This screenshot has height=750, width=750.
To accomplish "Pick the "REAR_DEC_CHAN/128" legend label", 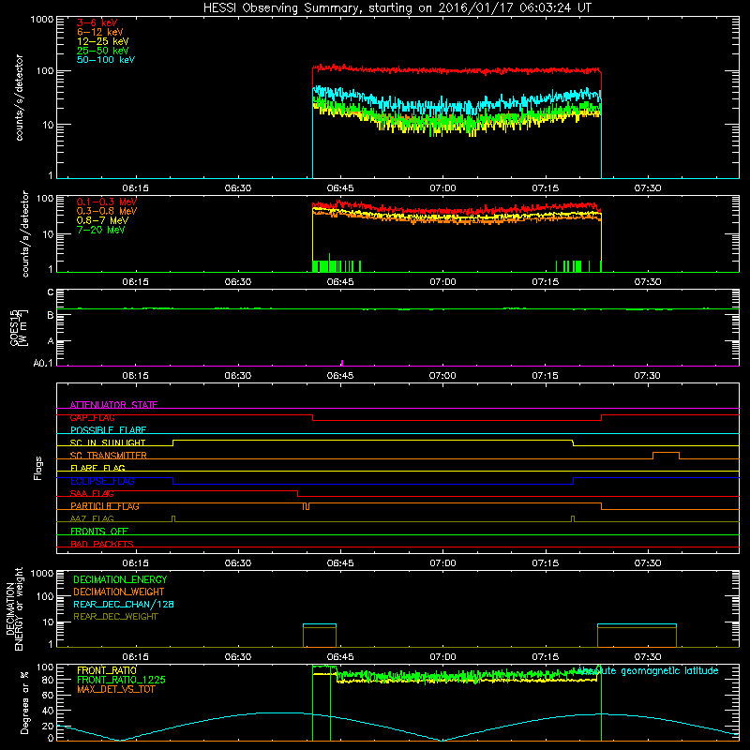I will (124, 604).
